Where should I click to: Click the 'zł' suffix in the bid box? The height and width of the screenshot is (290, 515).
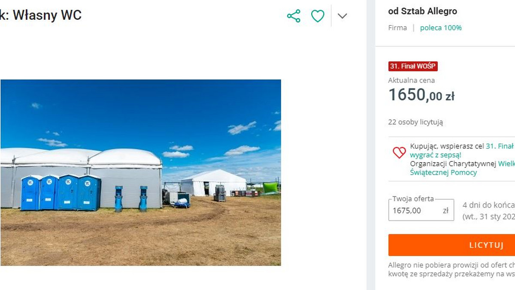(446, 210)
